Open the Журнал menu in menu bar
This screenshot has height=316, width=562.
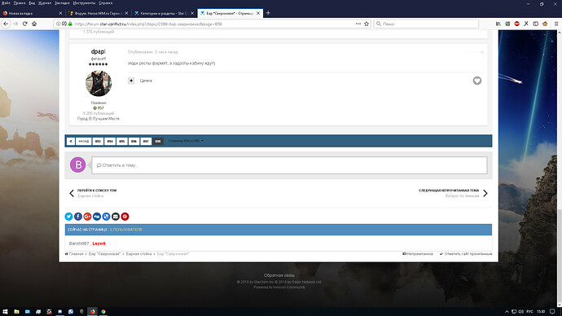pos(45,3)
